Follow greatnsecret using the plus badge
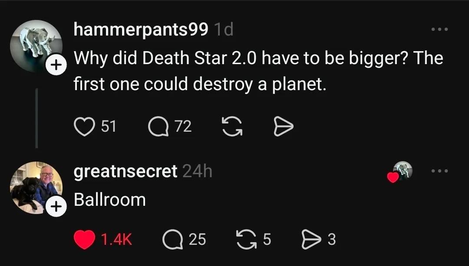The image size is (469, 266). point(56,206)
